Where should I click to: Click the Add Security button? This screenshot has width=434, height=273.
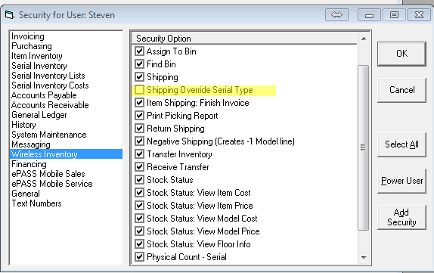tap(401, 217)
